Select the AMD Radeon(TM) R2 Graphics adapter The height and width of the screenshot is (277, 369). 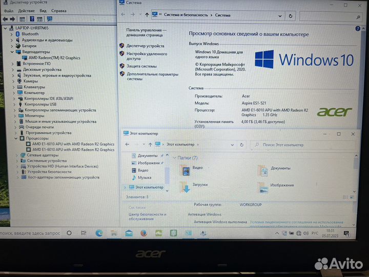pyautogui.click(x=54, y=57)
